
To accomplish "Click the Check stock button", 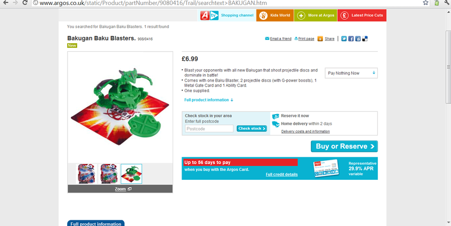I will click(x=251, y=129).
